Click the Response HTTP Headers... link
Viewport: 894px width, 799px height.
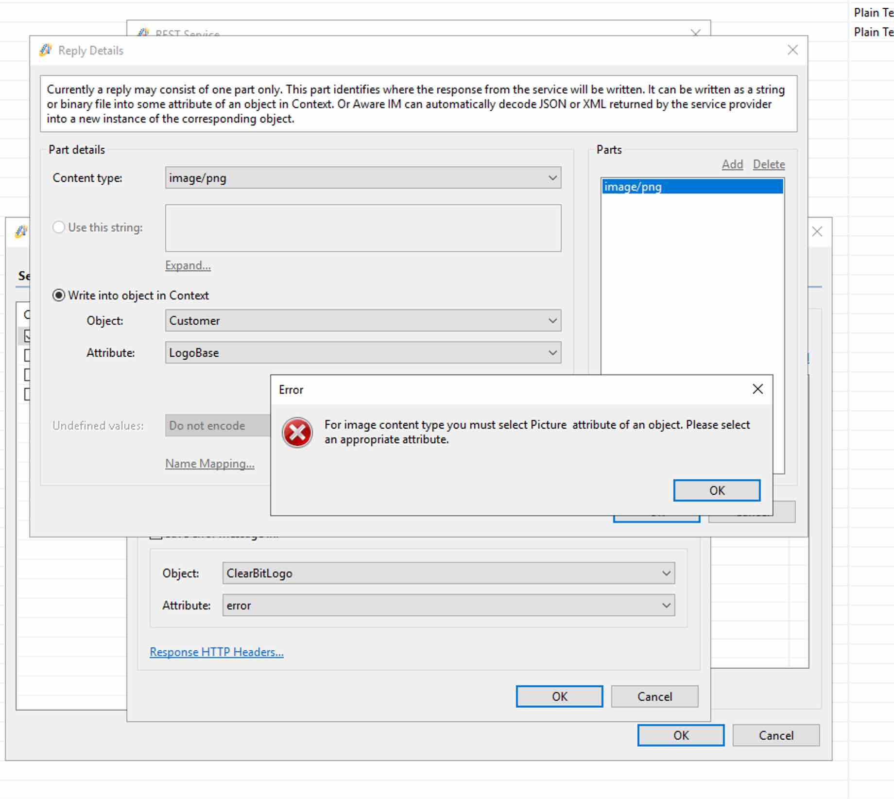coord(217,652)
